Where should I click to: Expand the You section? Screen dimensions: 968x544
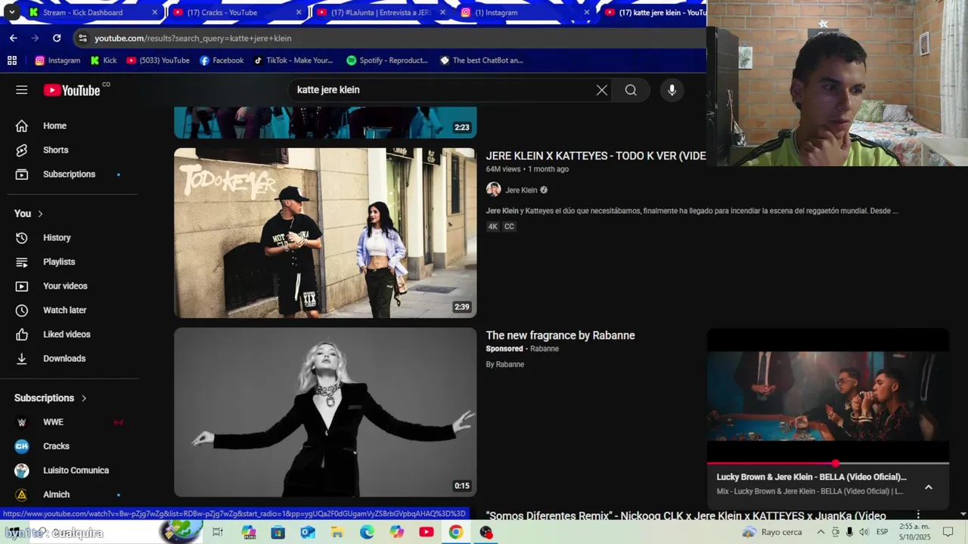point(29,214)
